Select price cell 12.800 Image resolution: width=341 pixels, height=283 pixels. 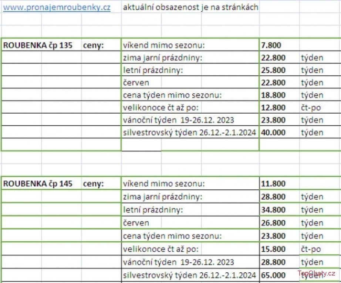[x=273, y=107]
